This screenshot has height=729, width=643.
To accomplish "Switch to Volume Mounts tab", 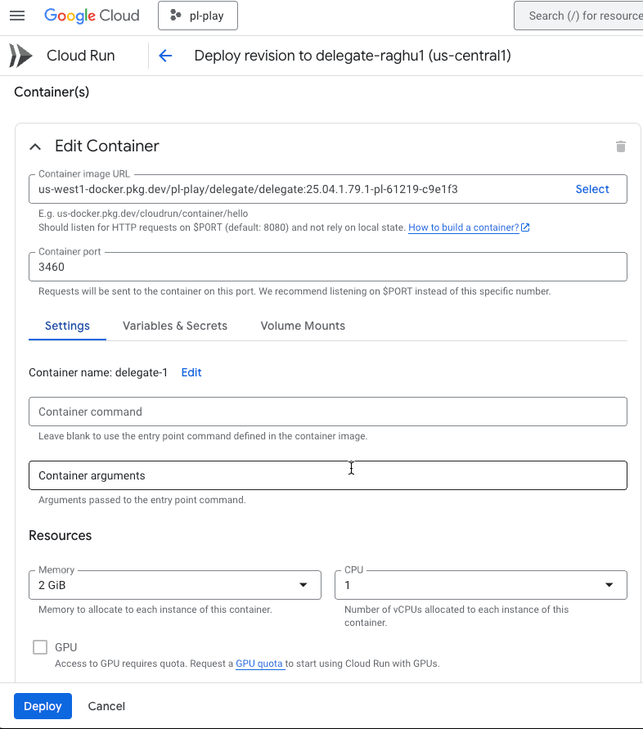I will coord(303,326).
